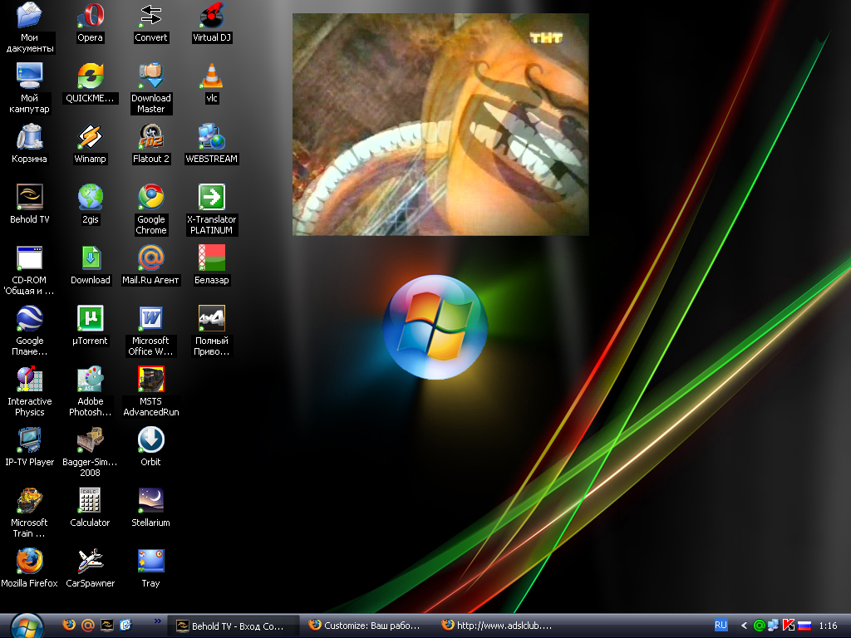The height and width of the screenshot is (638, 851).
Task: Click Russian flag tray icon
Action: [x=804, y=626]
